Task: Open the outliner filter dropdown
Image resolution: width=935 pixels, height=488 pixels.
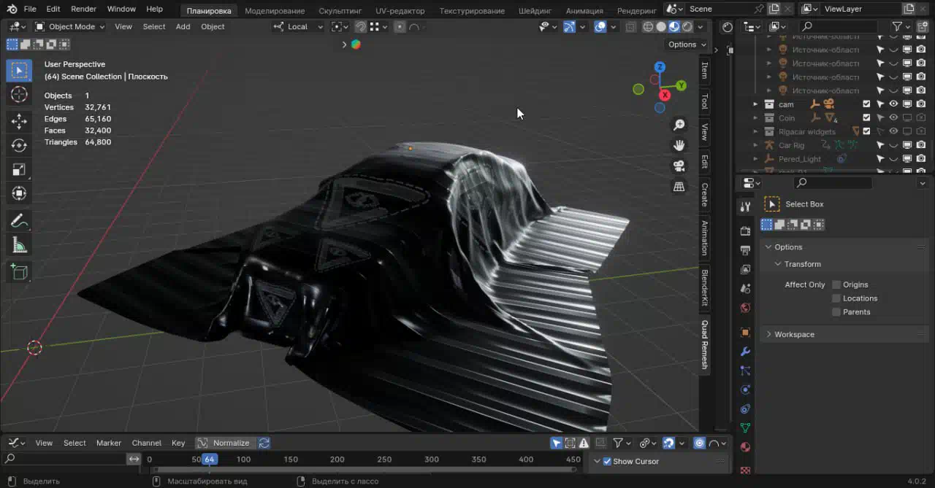Action: pos(900,26)
